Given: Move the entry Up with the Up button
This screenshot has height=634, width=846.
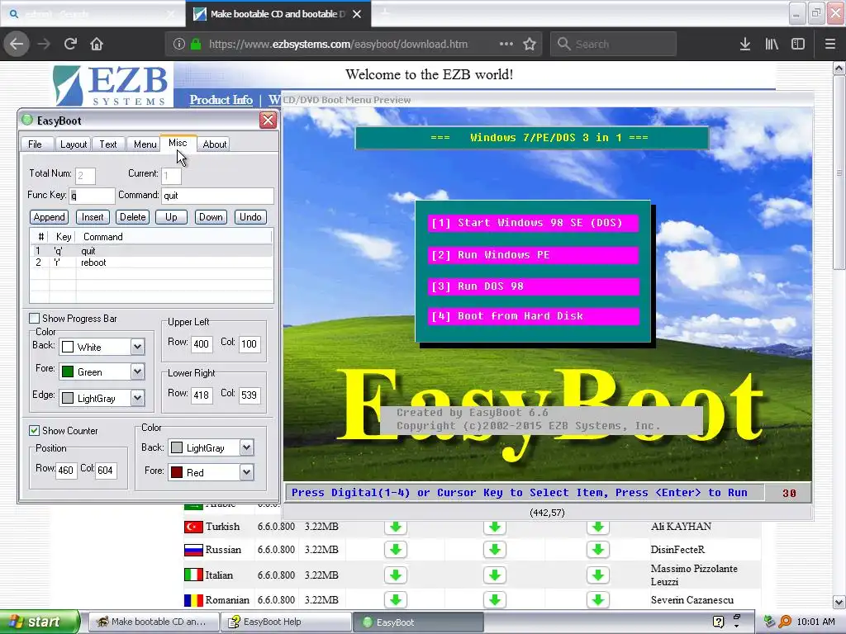Looking at the screenshot, I should (171, 217).
